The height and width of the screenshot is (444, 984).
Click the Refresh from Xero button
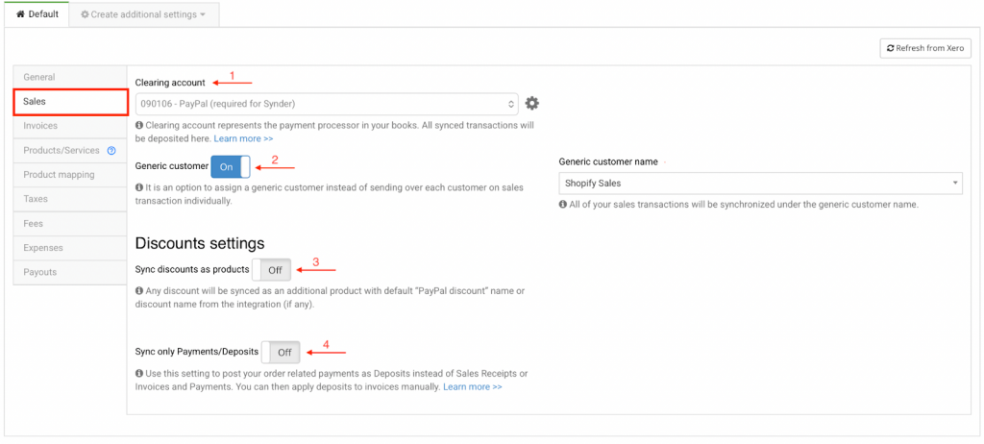pyautogui.click(x=925, y=48)
